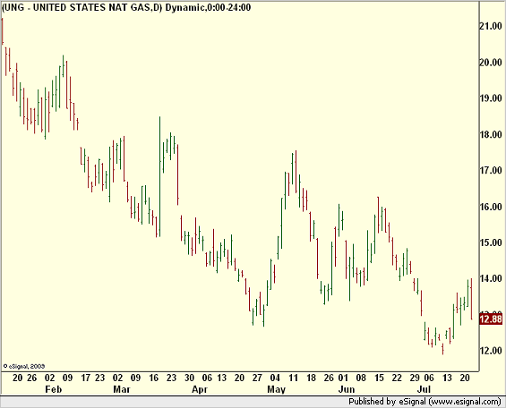Click the 18 date label on time axis
This screenshot has height=408, width=506.
(311, 378)
